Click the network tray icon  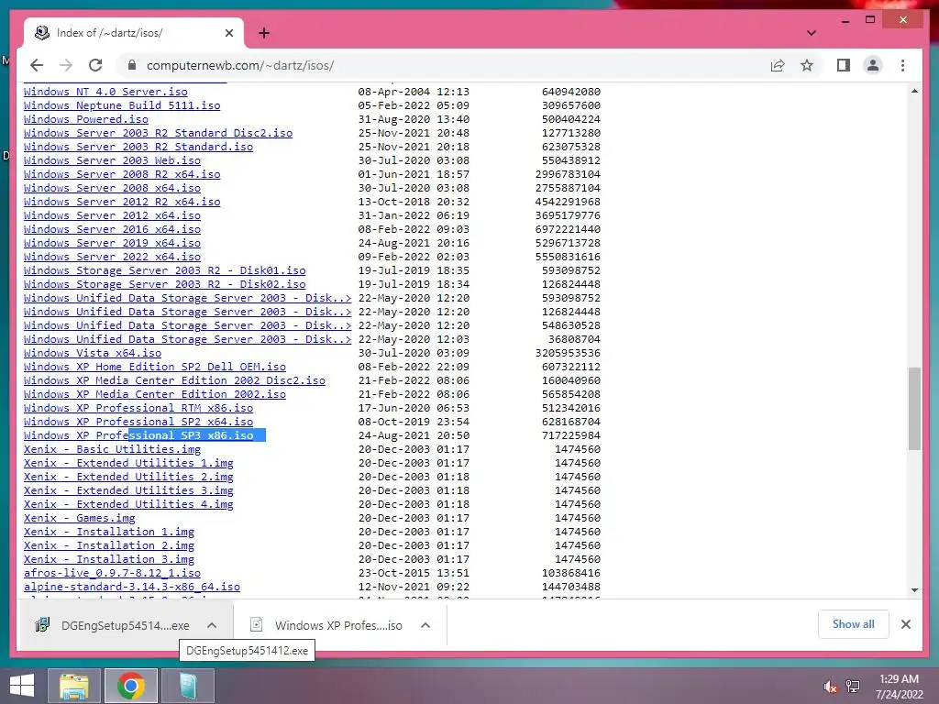point(853,687)
